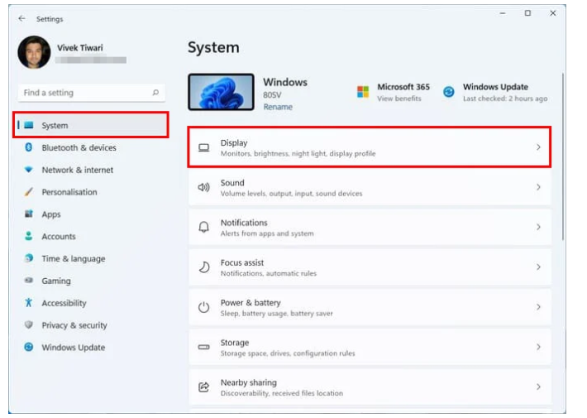Focus the Find a setting search box
587x418 pixels.
(91, 93)
